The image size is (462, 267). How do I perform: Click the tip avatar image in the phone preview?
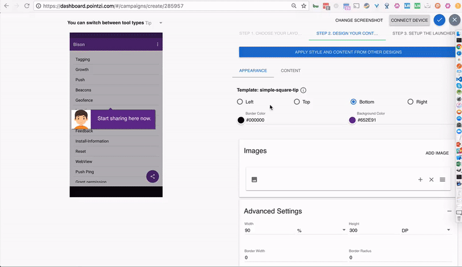(x=81, y=119)
